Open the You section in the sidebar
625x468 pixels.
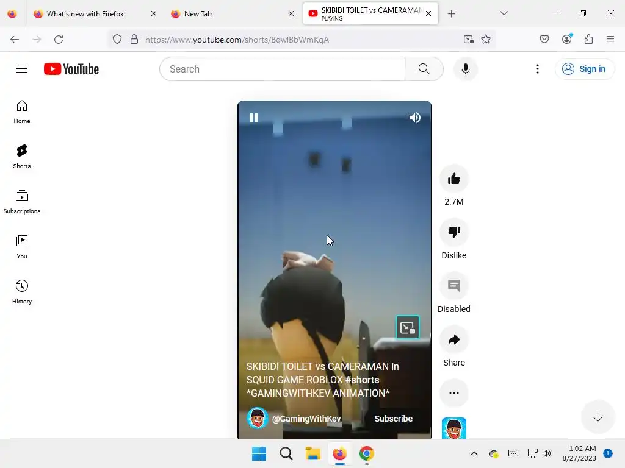pyautogui.click(x=22, y=247)
